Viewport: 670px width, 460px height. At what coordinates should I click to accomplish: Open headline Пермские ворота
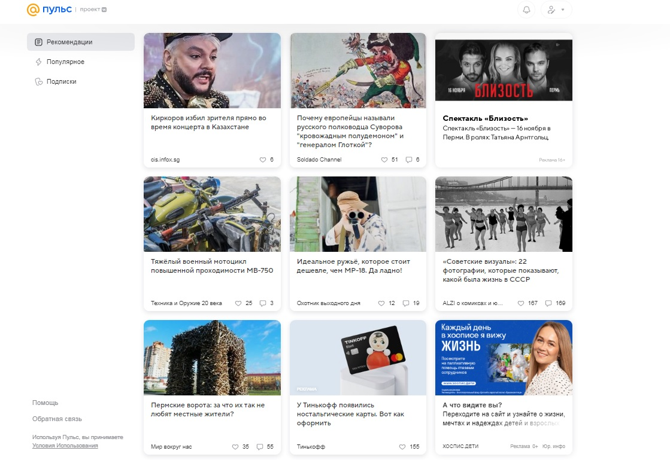pyautogui.click(x=208, y=410)
